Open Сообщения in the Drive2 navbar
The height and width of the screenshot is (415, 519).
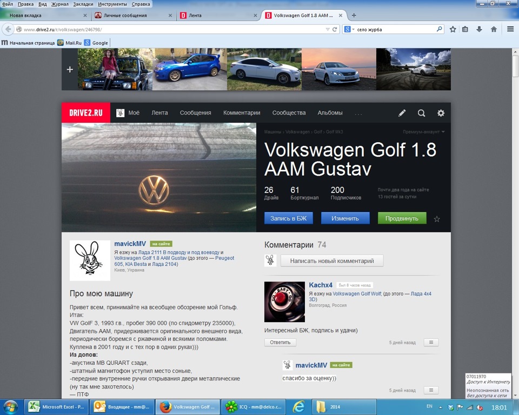[x=195, y=113]
